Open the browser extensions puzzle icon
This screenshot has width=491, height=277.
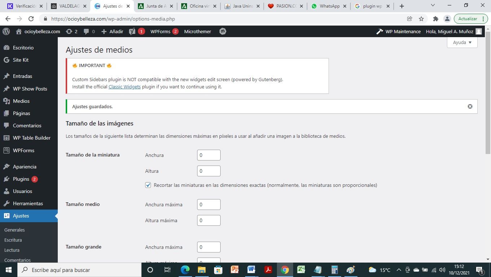tap(435, 19)
